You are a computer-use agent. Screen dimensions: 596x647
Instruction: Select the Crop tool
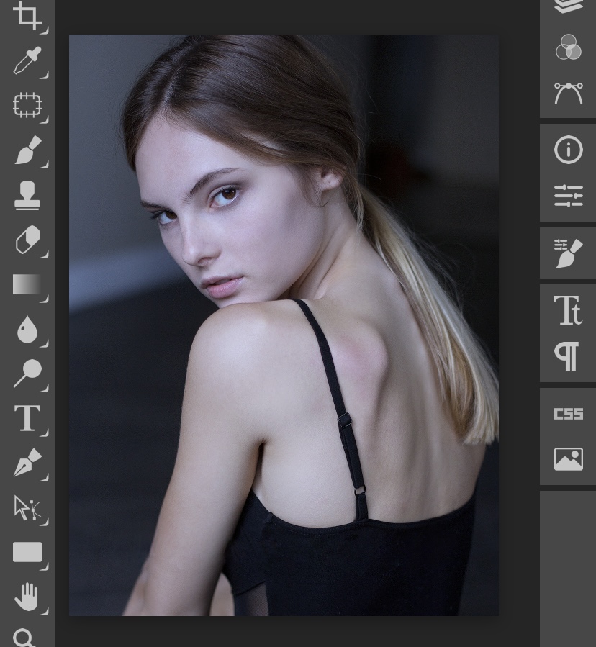[27, 16]
